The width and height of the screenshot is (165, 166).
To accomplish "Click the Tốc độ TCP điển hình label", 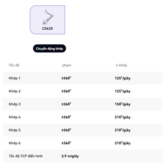I will [26, 156].
